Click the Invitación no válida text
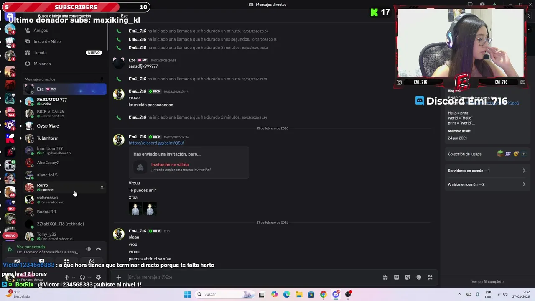535x301 pixels. 170,165
